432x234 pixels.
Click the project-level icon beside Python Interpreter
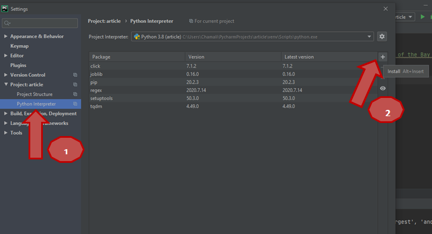coord(75,104)
